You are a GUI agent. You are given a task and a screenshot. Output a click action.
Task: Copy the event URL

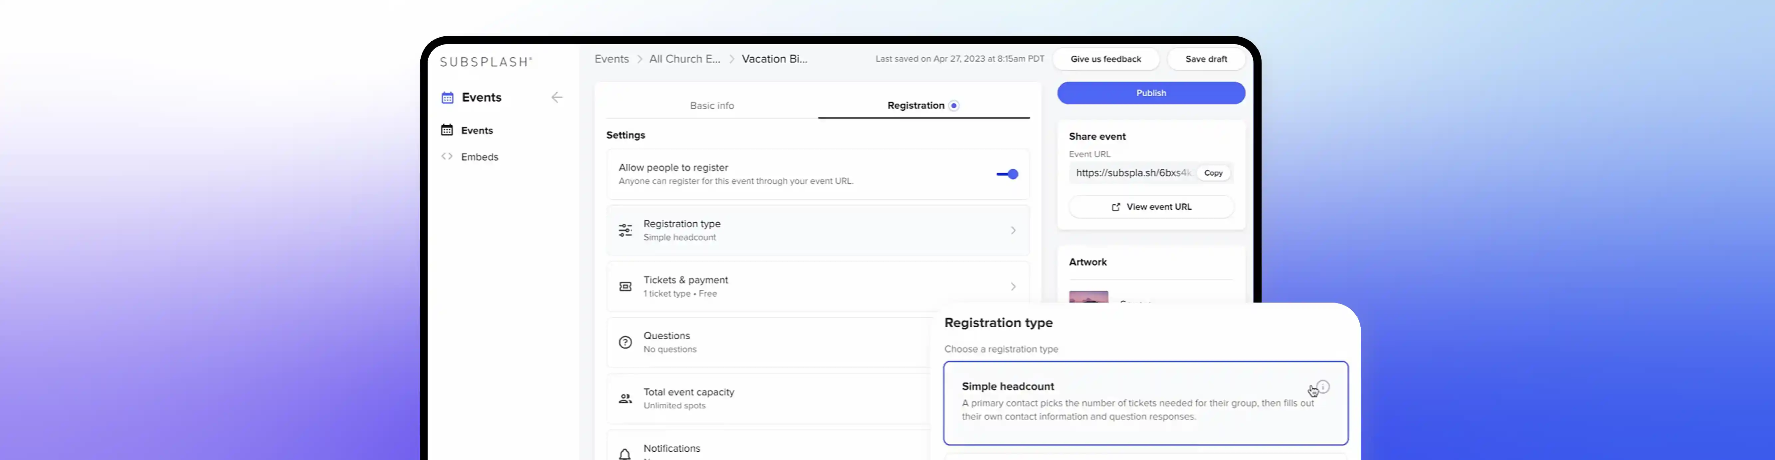(1213, 173)
